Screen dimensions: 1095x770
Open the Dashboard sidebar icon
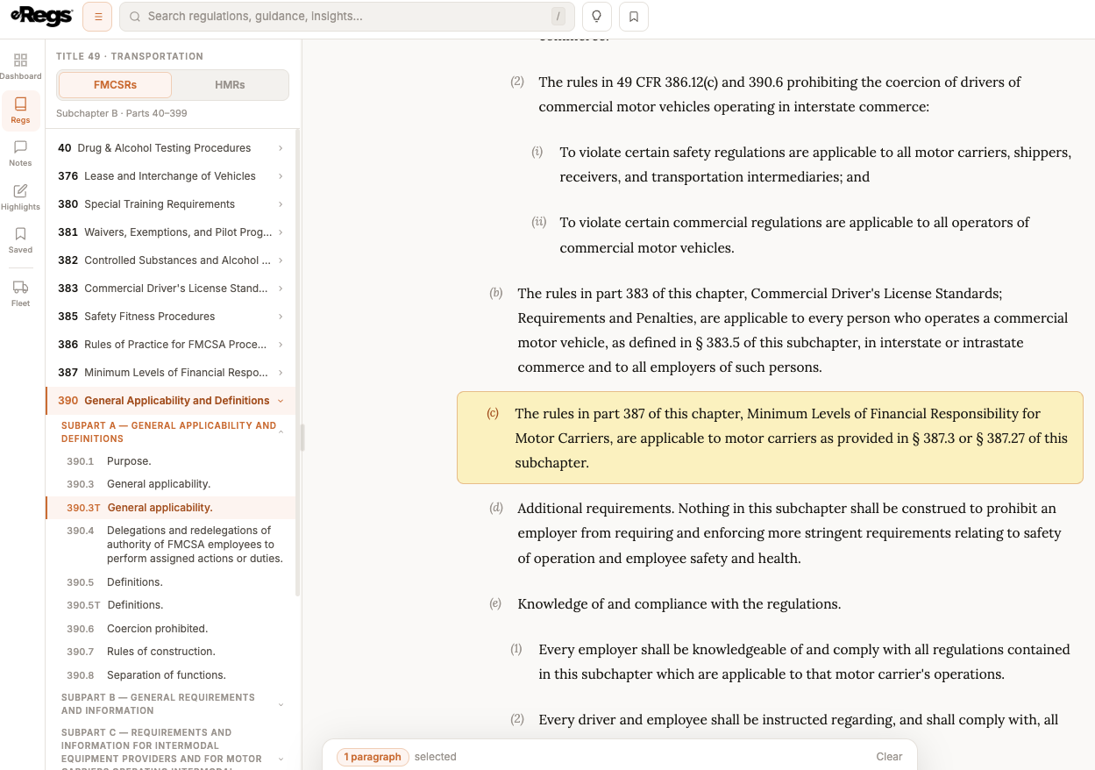pyautogui.click(x=20, y=66)
